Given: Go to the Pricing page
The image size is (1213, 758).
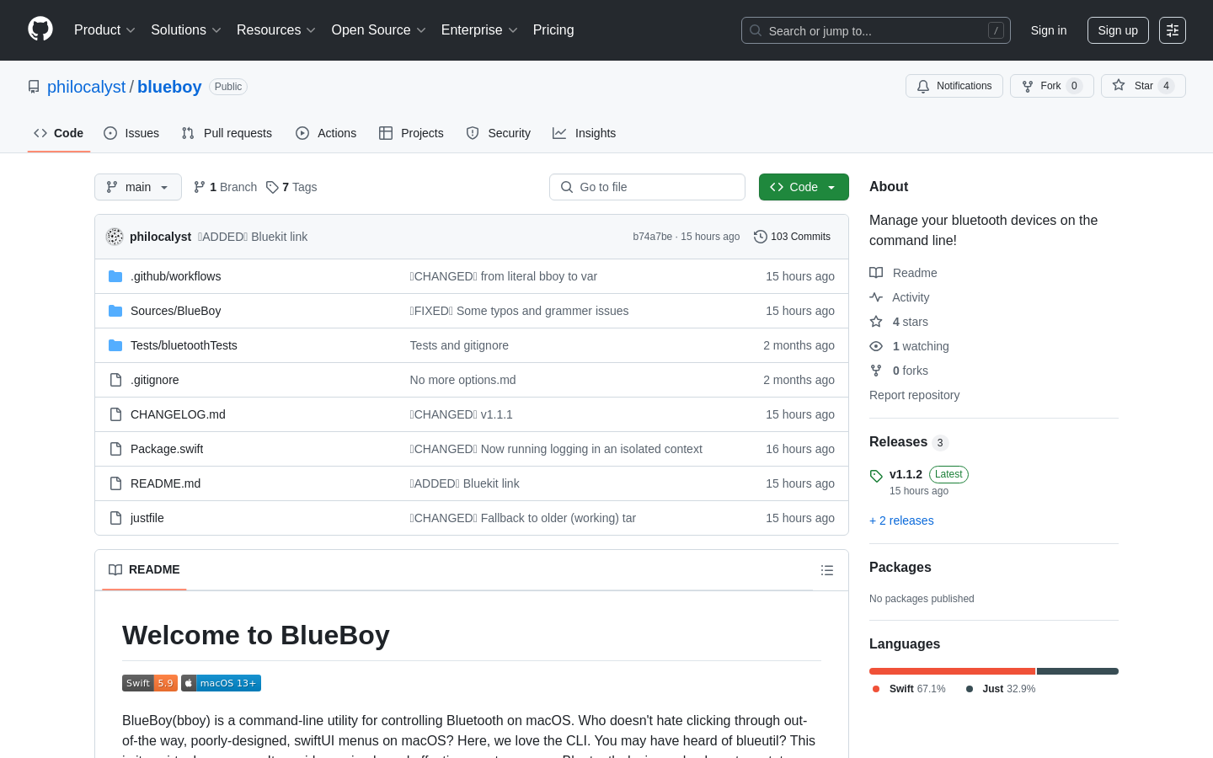Looking at the screenshot, I should pyautogui.click(x=553, y=30).
